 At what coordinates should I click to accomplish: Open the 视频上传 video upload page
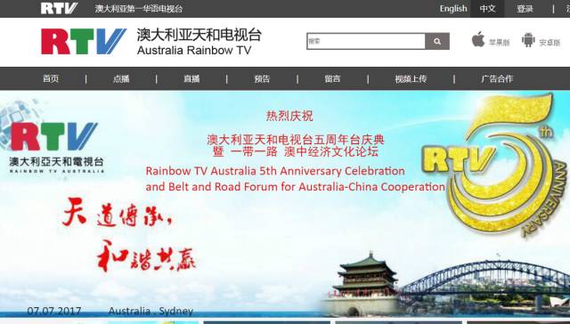click(411, 78)
